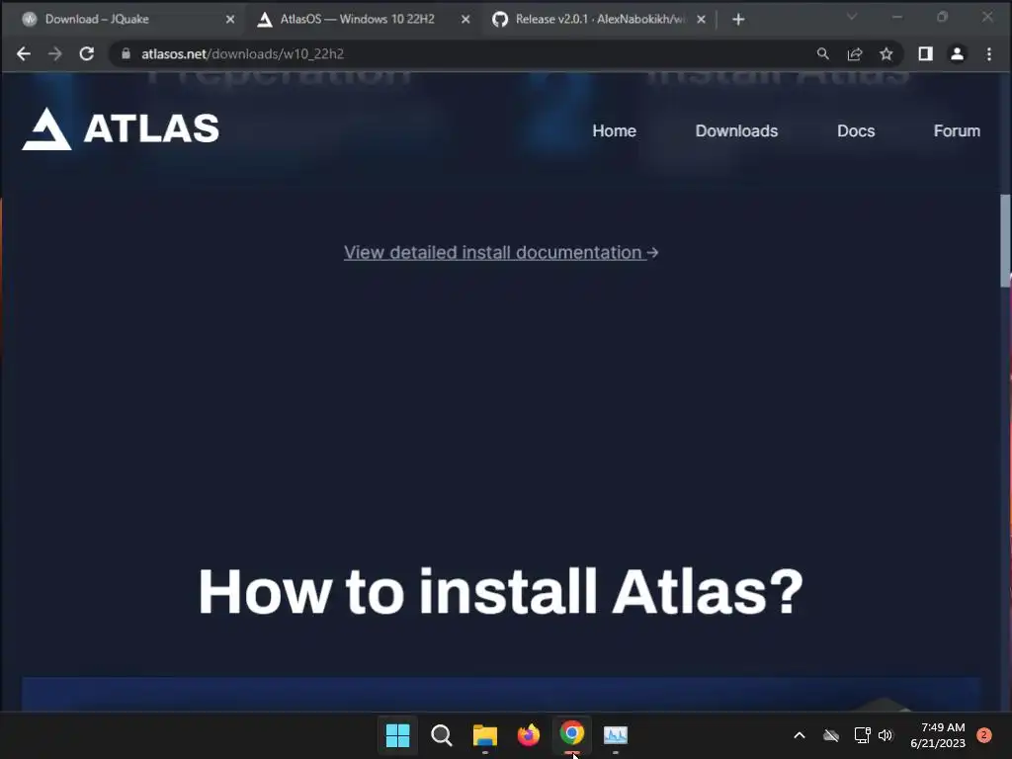Share this page icon
The image size is (1012, 759).
(x=855, y=54)
